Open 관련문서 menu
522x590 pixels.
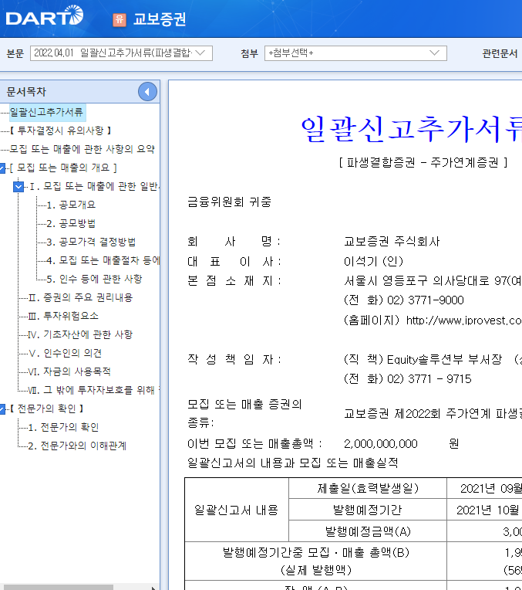500,53
